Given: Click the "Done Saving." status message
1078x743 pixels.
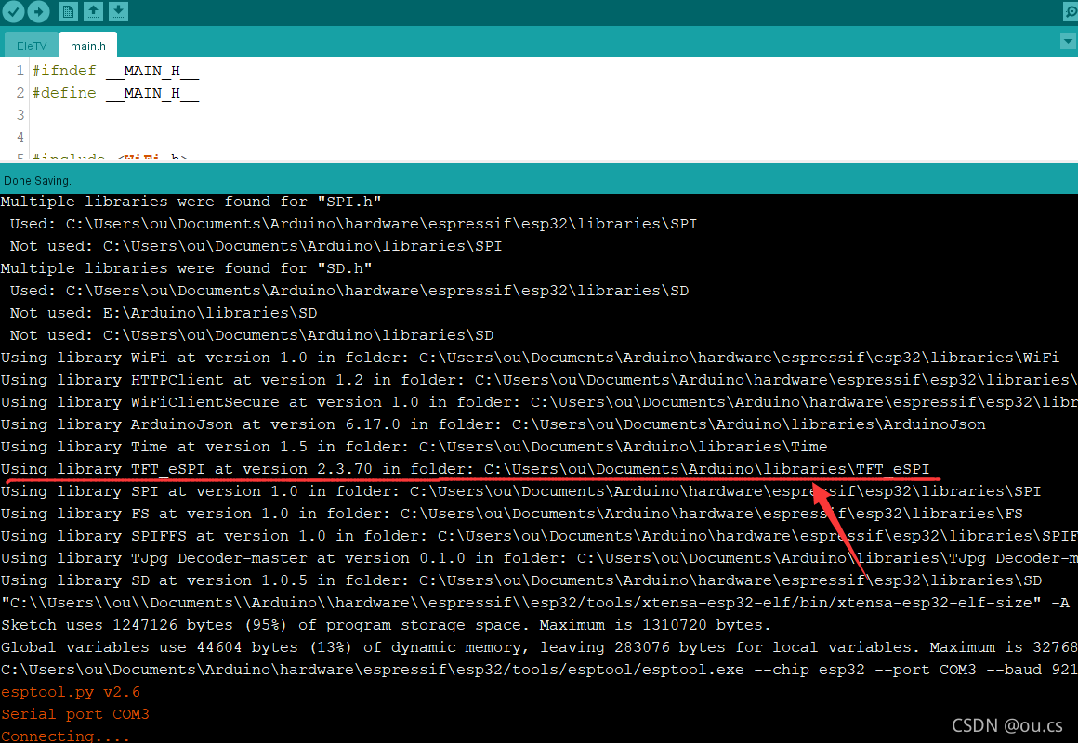Looking at the screenshot, I should click(x=37, y=181).
